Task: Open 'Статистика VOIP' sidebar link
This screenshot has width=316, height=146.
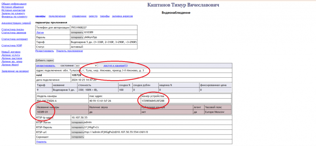Action: (x=12, y=45)
